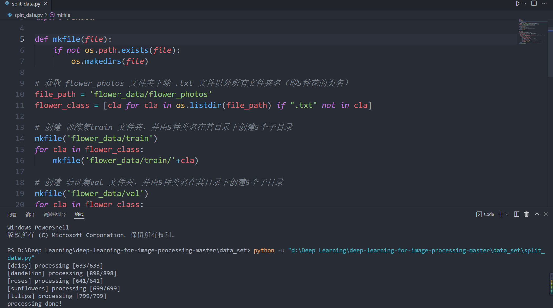Run the Python file with play icon
The height and width of the screenshot is (308, 553).
point(518,4)
